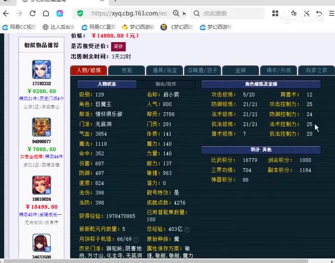Viewport: 335px width, 263px height.
Task: Open the 《梦幻西游 bookmark
Action: pyautogui.click(x=177, y=27)
